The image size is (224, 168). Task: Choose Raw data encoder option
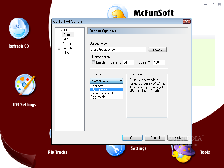[x=106, y=86]
